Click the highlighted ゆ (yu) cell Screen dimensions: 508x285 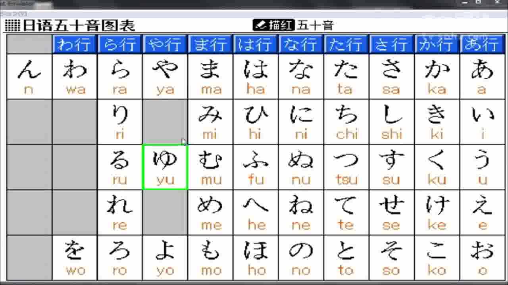point(165,167)
